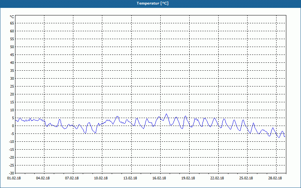Click the 20 value on the temperature axis
Image resolution: width=301 pixels, height=188 pixels.
coord(12,94)
